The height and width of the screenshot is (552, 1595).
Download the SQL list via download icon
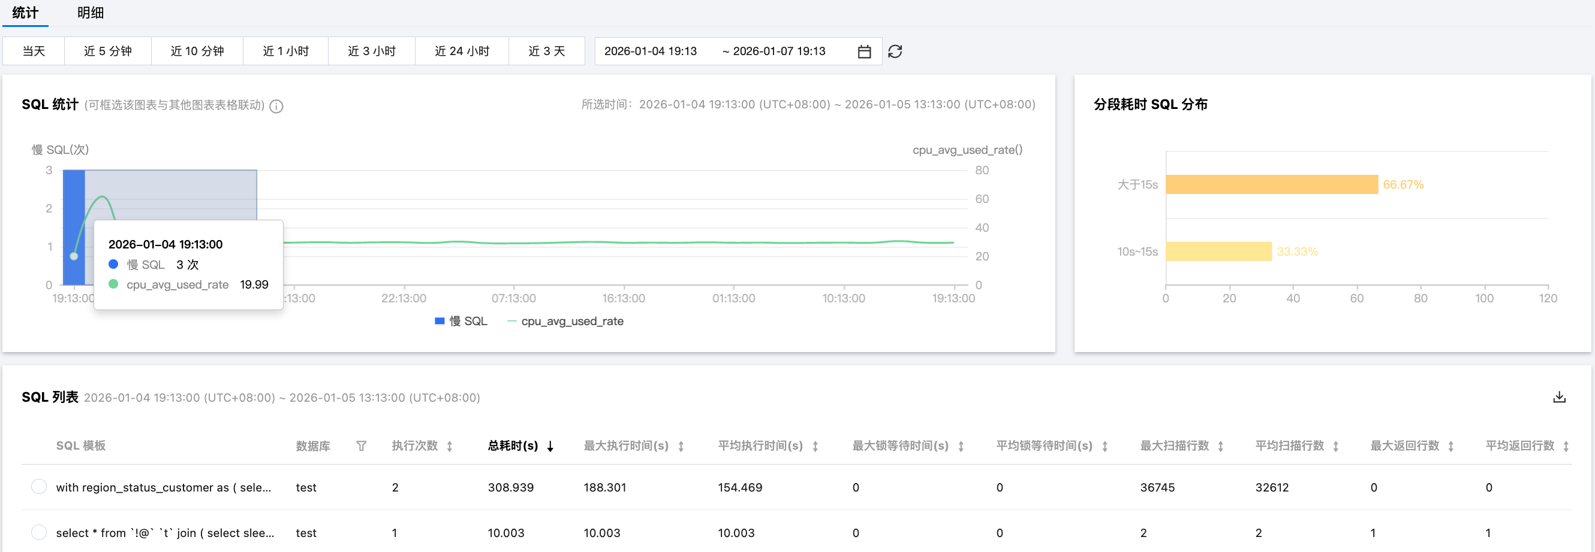(1559, 398)
